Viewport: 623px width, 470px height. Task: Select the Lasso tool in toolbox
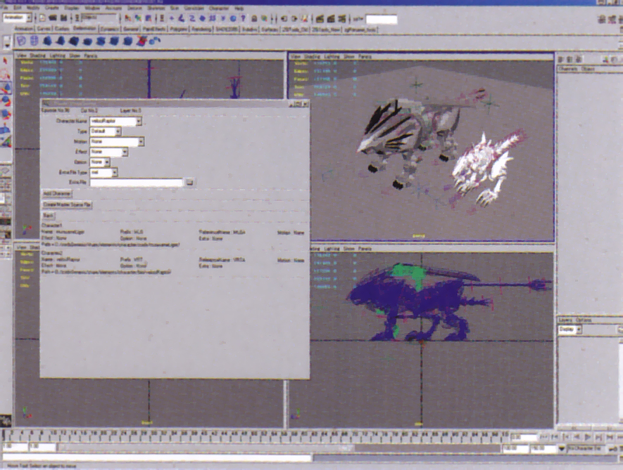(x=6, y=74)
